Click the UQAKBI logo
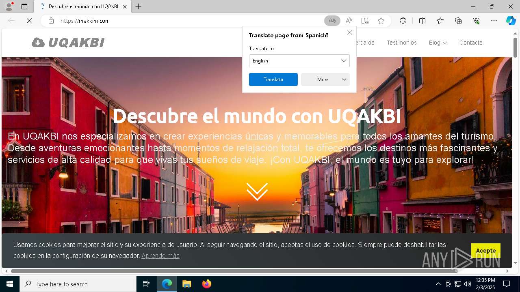The image size is (520, 292). click(68, 43)
